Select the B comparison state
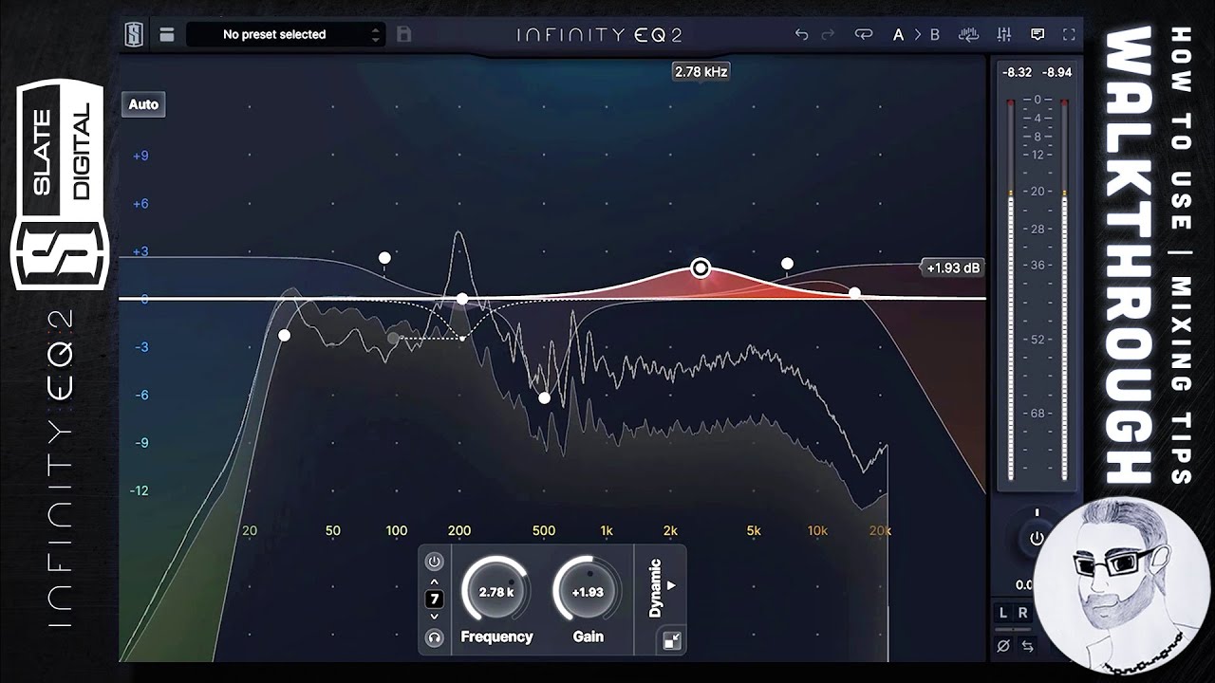1215x683 pixels. pos(935,35)
